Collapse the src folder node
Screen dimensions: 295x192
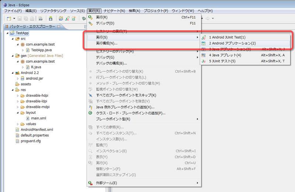click(x=13, y=39)
